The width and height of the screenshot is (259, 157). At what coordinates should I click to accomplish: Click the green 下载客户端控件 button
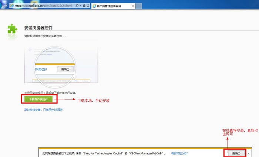tap(39, 99)
